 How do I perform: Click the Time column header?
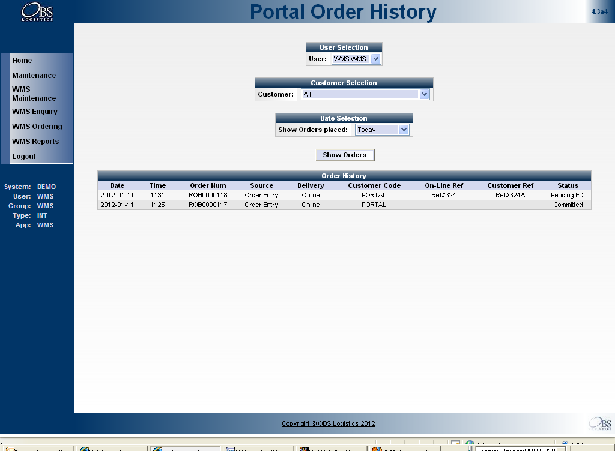pyautogui.click(x=157, y=185)
